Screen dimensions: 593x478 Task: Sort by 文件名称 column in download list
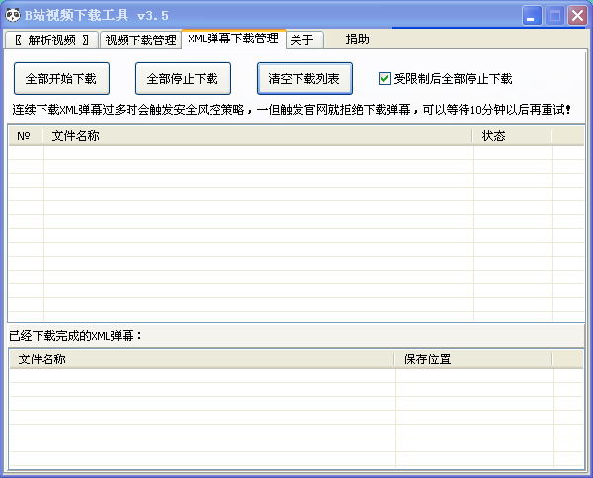[257, 136]
